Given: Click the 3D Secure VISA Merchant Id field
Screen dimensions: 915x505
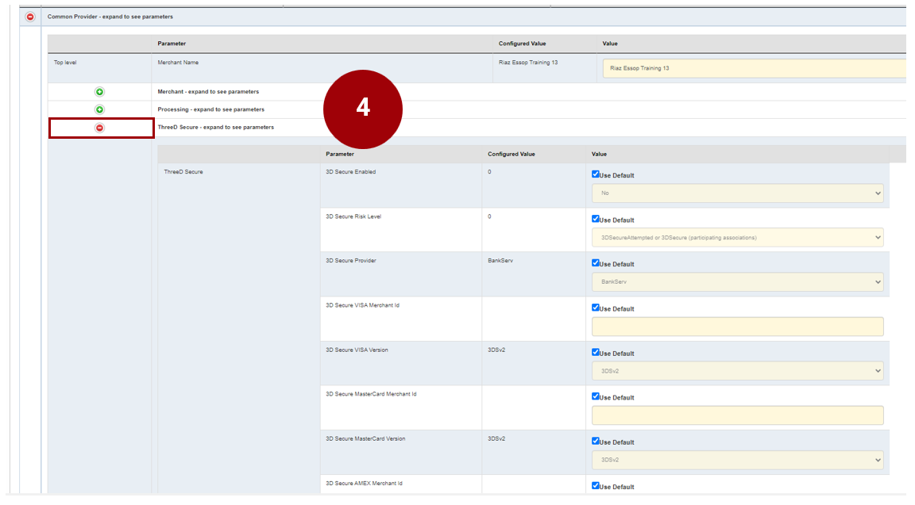Looking at the screenshot, I should coord(738,327).
